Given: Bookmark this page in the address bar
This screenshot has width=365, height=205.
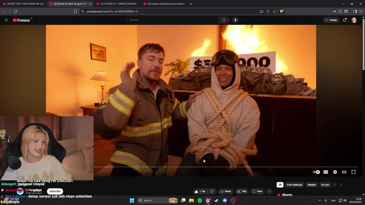Looking at the screenshot, I should coord(75,11).
